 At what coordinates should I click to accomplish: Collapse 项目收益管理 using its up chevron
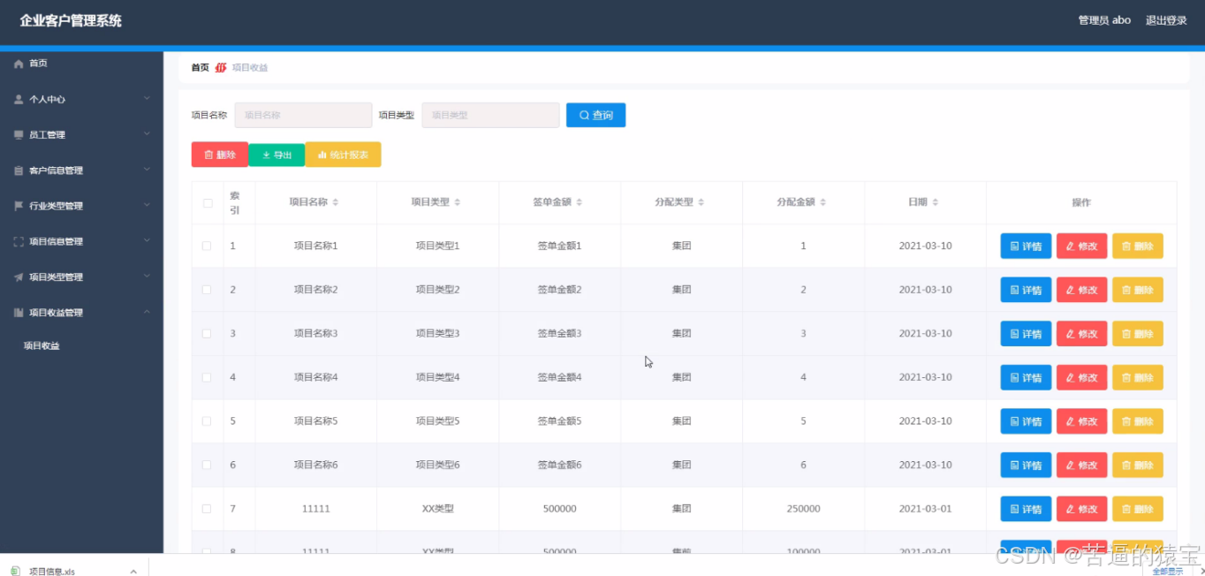(148, 312)
